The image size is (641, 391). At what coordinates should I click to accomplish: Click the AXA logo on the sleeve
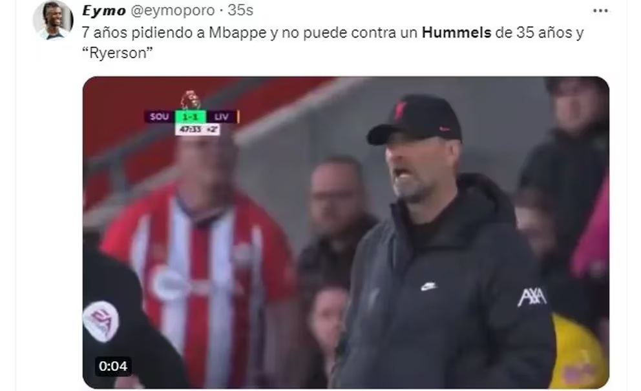pos(532,297)
